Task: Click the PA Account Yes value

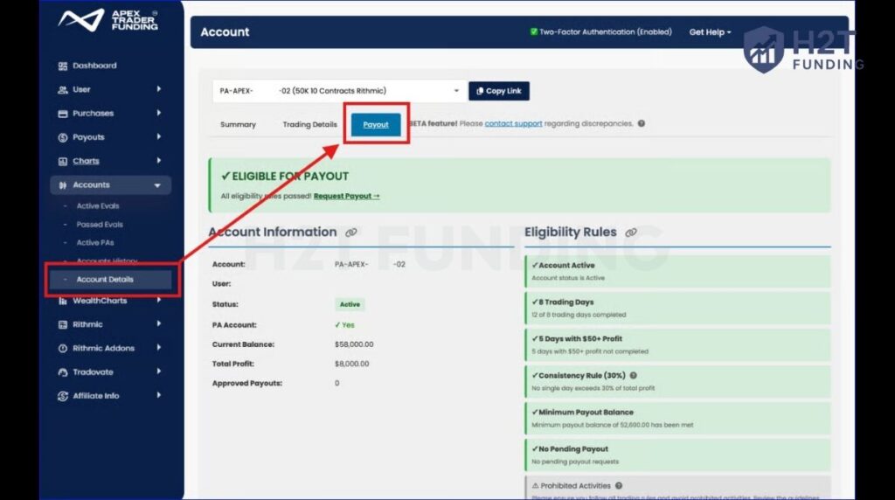Action: coord(344,325)
